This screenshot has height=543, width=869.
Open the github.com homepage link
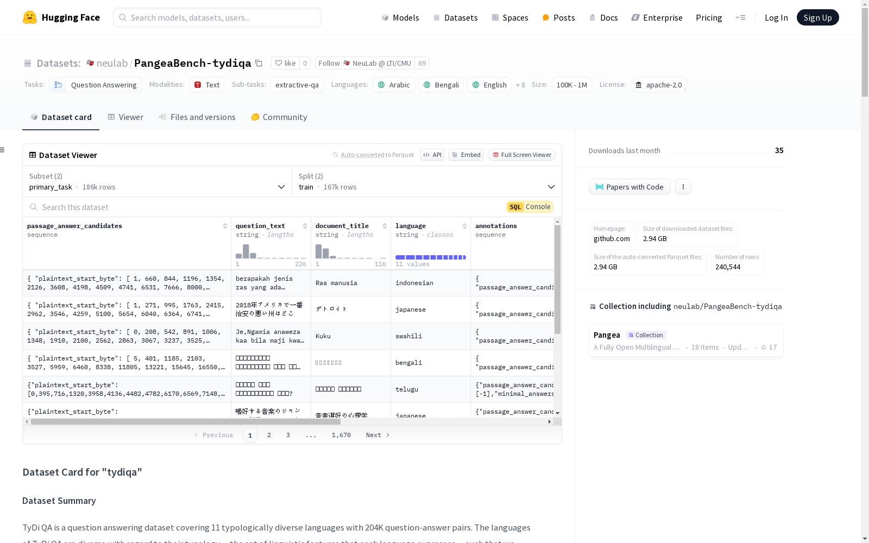pos(612,239)
